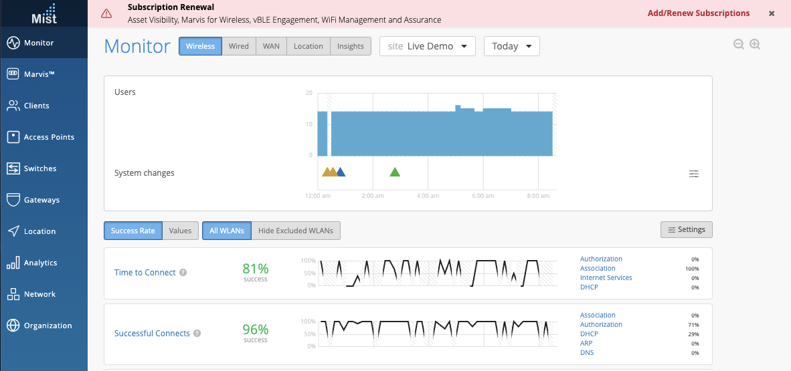
Task: Select the All WLANs toggle
Action: 227,231
